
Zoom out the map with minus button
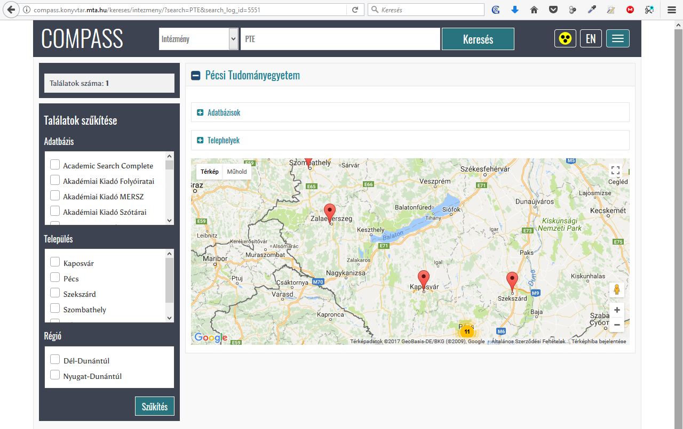tap(617, 325)
